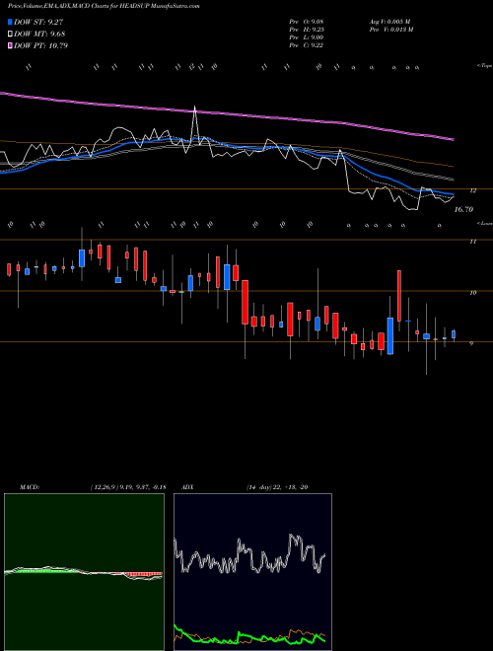Click the tall red candle reaching above 10
This screenshot has width=493, height=651.
point(399,296)
